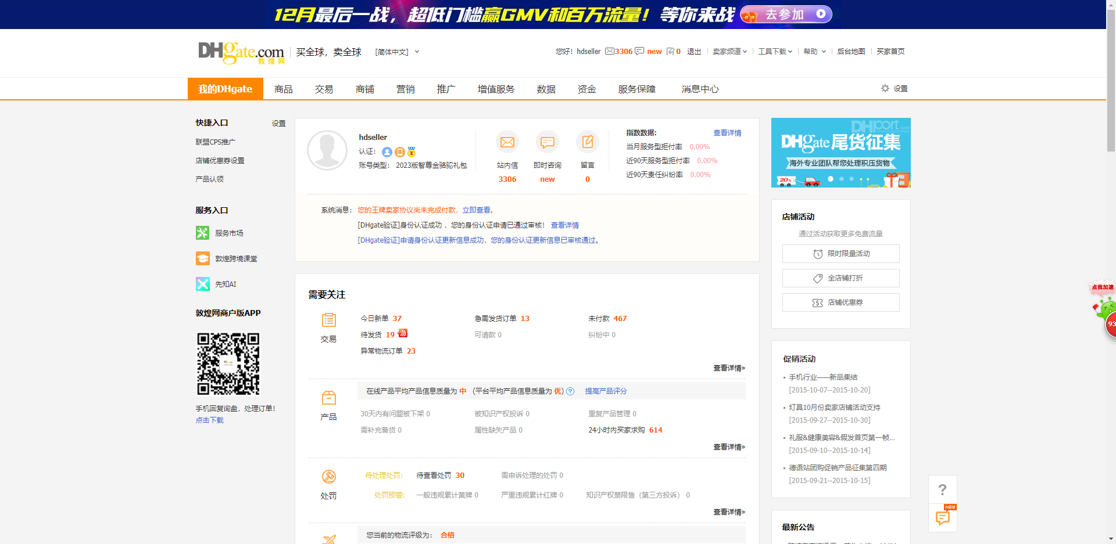
Task: Open the 即时咨询 chat icon
Action: coord(548,142)
